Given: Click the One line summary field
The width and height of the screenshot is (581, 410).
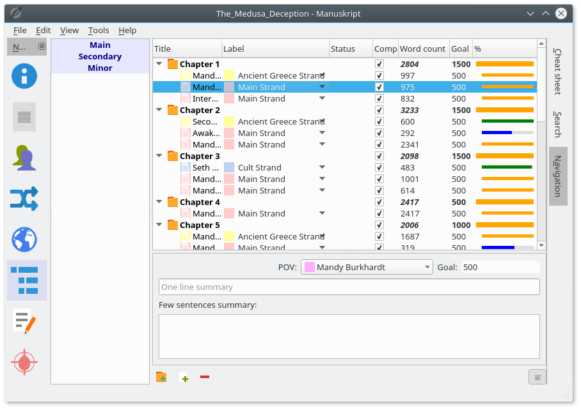Looking at the screenshot, I should 349,287.
